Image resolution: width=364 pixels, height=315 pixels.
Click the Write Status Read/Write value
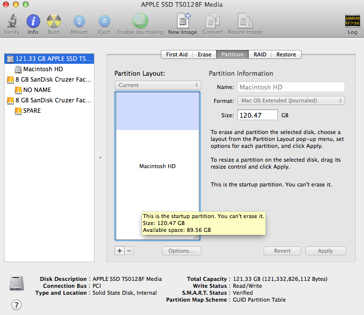click(x=247, y=286)
